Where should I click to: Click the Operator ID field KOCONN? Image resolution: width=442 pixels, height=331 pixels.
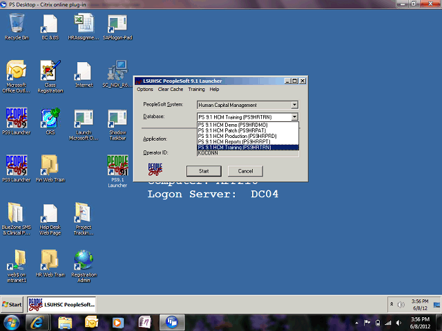[x=247, y=153]
